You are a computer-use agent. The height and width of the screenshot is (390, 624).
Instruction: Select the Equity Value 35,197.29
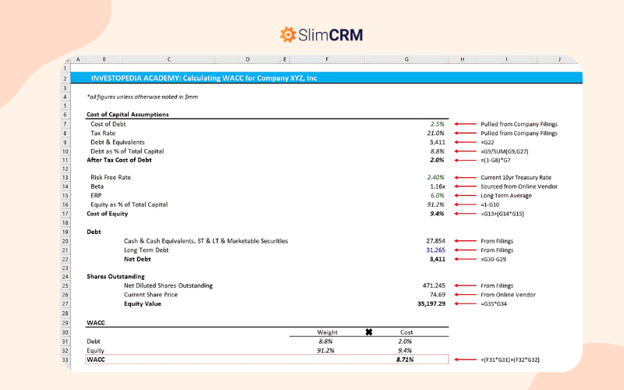pyautogui.click(x=431, y=303)
